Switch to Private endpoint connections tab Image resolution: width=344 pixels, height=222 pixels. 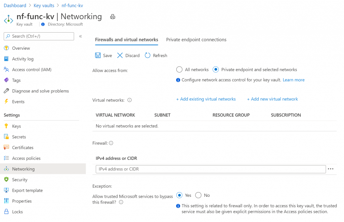(196, 40)
